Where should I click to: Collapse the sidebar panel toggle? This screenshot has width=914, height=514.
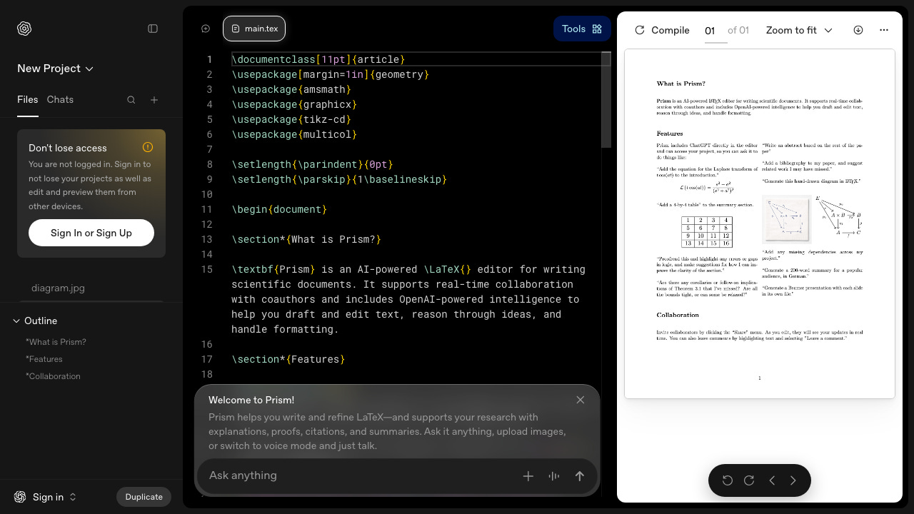coord(153,29)
